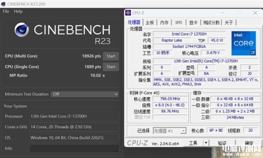Viewport: 263px width, 158px height.
Task: Select the 处理器 tab in CPU-Z
Action: click(x=134, y=22)
